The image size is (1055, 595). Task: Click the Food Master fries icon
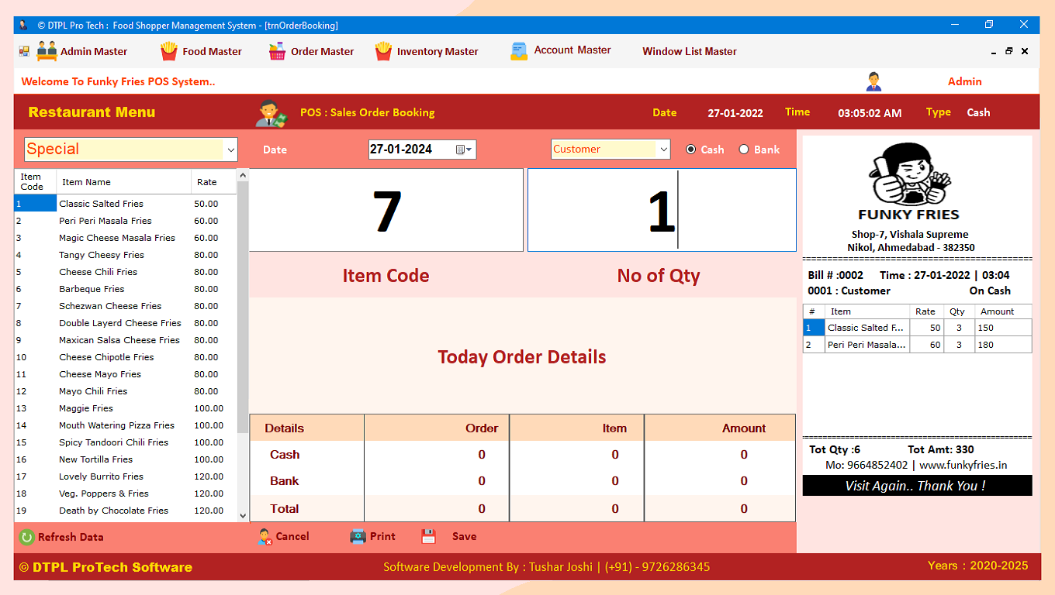click(x=168, y=51)
